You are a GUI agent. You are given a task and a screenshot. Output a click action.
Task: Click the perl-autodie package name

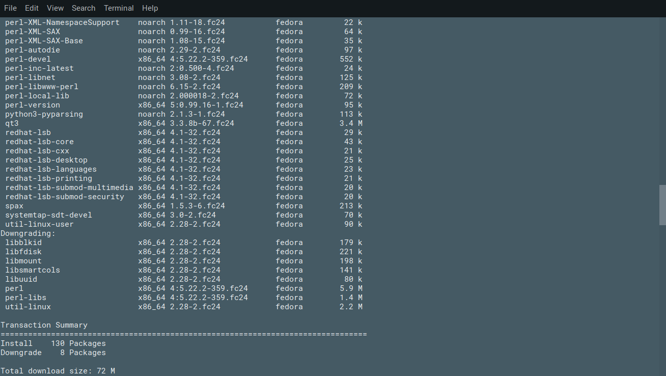[x=33, y=50]
